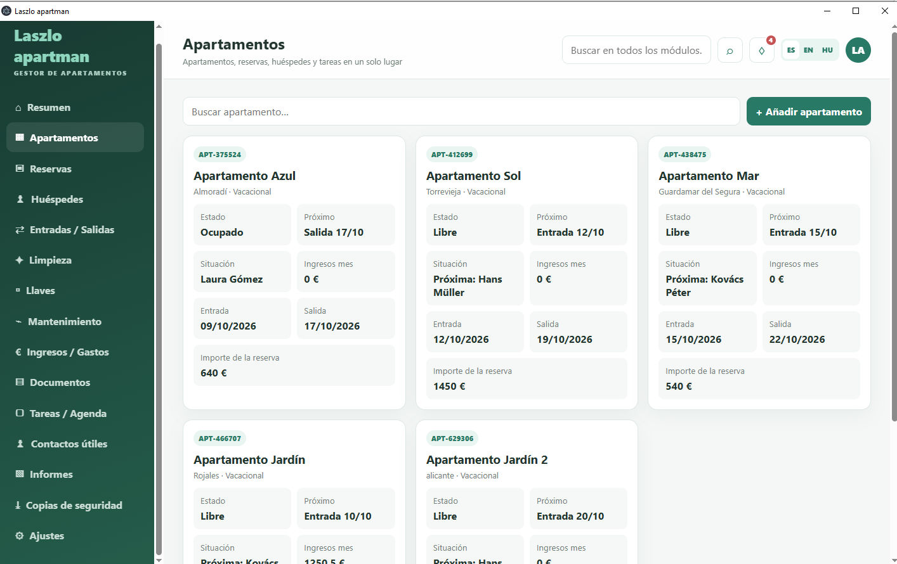Image resolution: width=897 pixels, height=564 pixels.
Task: Click the Añadir apartamento button
Action: click(809, 112)
